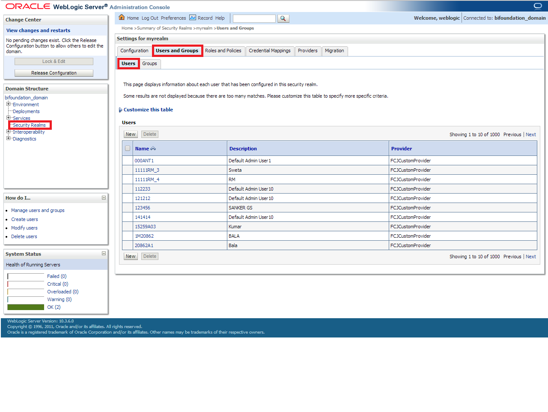Click the Release Configuration button
548x412 pixels.
tap(54, 73)
